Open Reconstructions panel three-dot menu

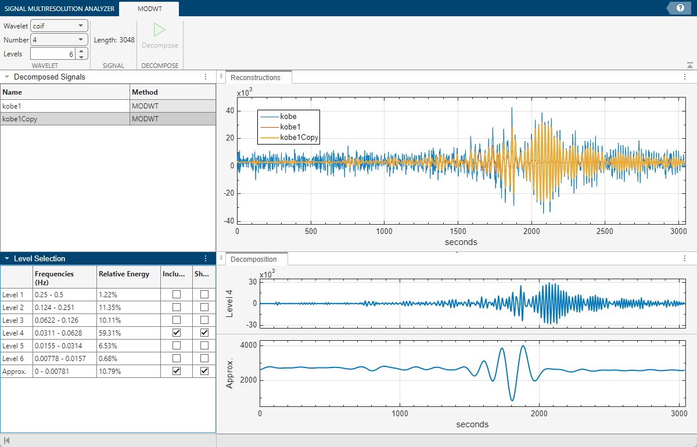click(684, 77)
